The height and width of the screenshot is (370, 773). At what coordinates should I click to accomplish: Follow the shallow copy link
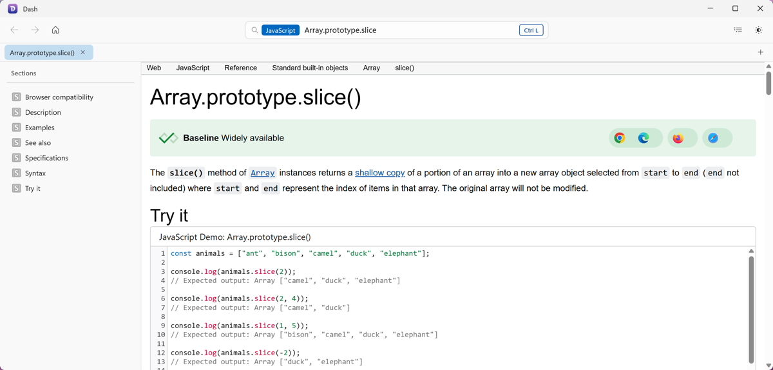(380, 173)
